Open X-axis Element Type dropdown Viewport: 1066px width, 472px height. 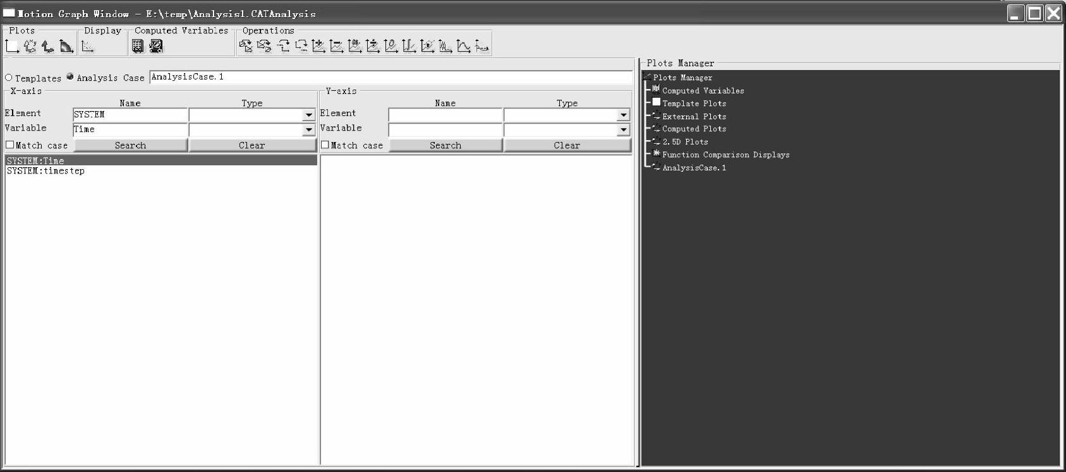click(308, 115)
